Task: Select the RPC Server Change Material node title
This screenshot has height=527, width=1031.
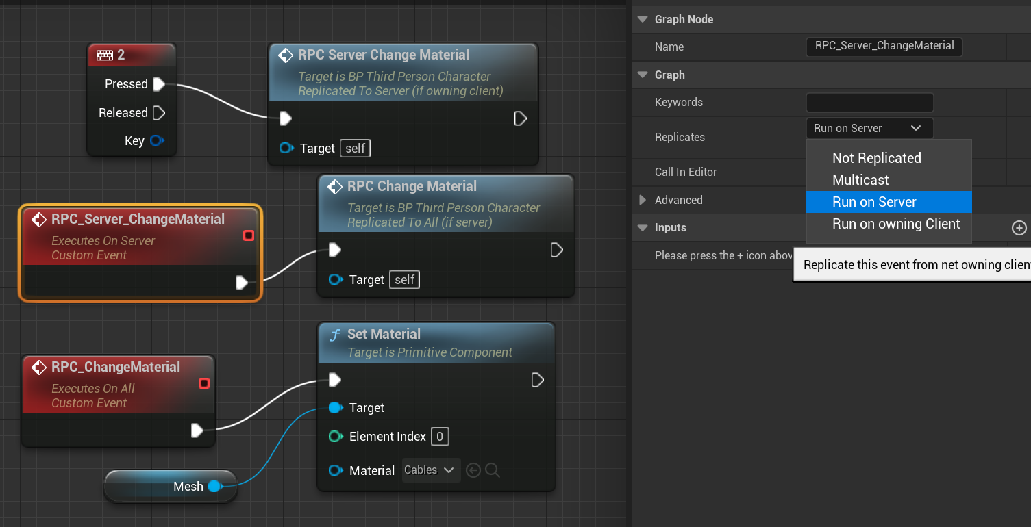Action: tap(384, 55)
